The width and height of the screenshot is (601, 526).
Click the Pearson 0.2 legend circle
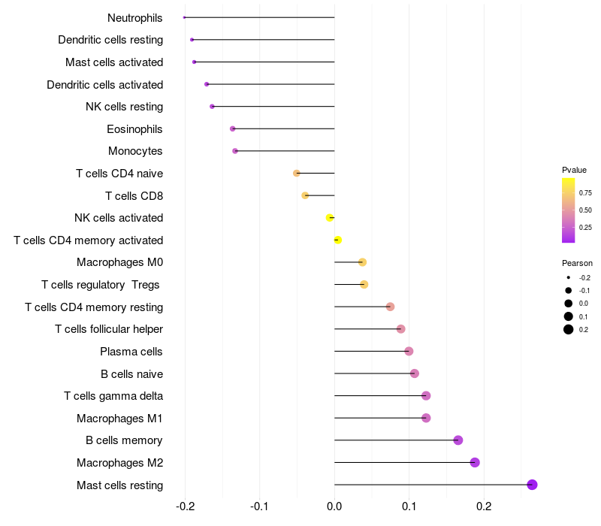click(x=569, y=329)
